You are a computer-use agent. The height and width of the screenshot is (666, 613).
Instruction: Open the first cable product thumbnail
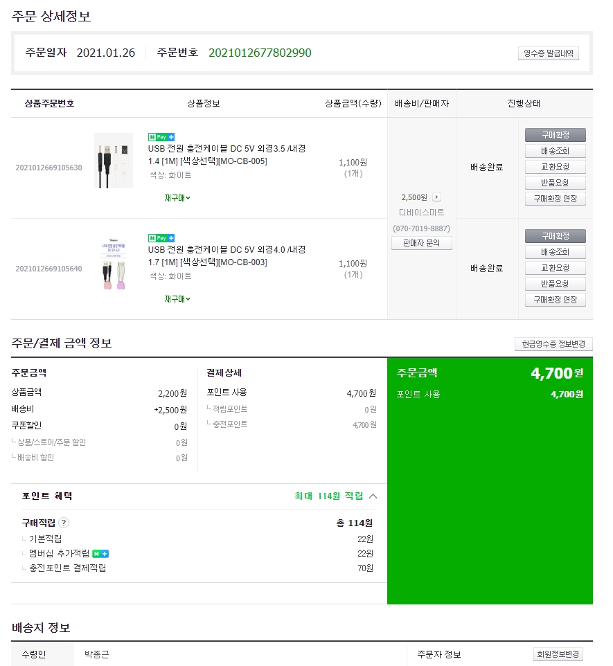click(114, 161)
